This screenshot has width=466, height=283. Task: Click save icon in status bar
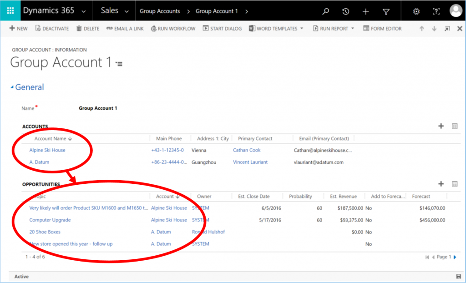coord(458,277)
